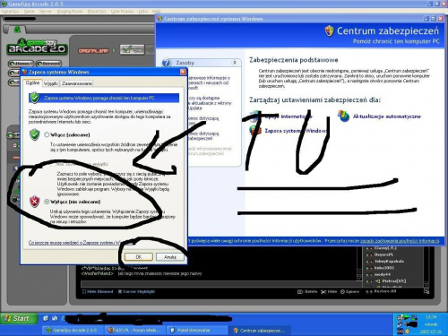Viewport: 448px width, 336px height.
Task: Toggle the Hide Dimmed checkbox
Action: pos(84,291)
